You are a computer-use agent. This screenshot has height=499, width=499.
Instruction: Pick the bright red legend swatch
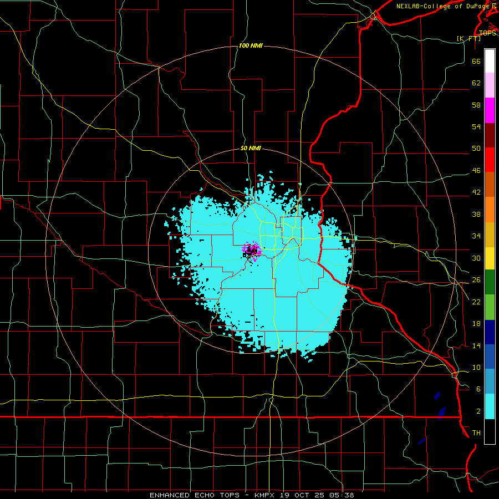(x=490, y=160)
